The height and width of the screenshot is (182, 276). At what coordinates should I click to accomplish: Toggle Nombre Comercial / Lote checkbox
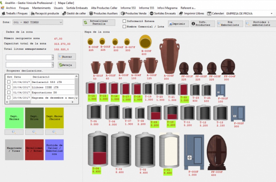(124, 27)
